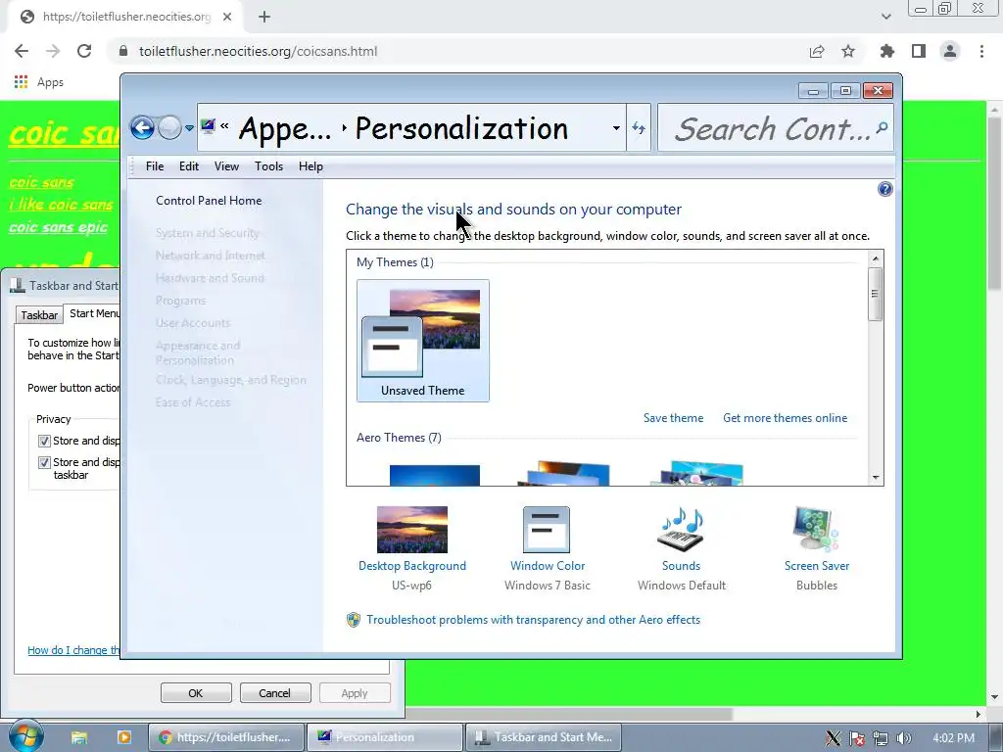Click the Save theme link
This screenshot has height=752, width=1003.
[673, 417]
